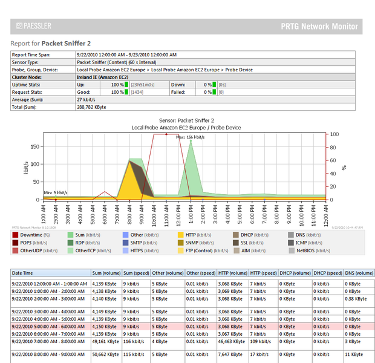Click the Ireland IE (Amazon EC2) cluster node
This screenshot has width=375, height=363.
click(103, 77)
